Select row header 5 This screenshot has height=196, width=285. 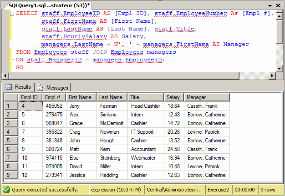11,141
